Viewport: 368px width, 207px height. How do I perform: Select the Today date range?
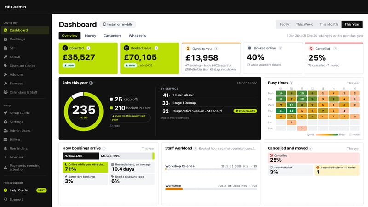(x=284, y=24)
